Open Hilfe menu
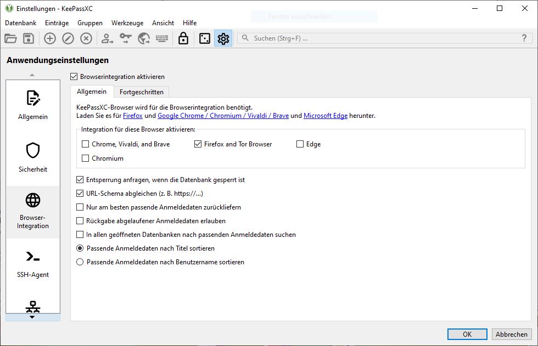The width and height of the screenshot is (538, 346). 190,23
